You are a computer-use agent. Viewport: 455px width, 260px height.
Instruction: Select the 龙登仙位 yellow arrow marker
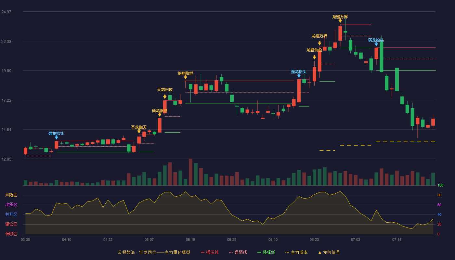(314, 58)
